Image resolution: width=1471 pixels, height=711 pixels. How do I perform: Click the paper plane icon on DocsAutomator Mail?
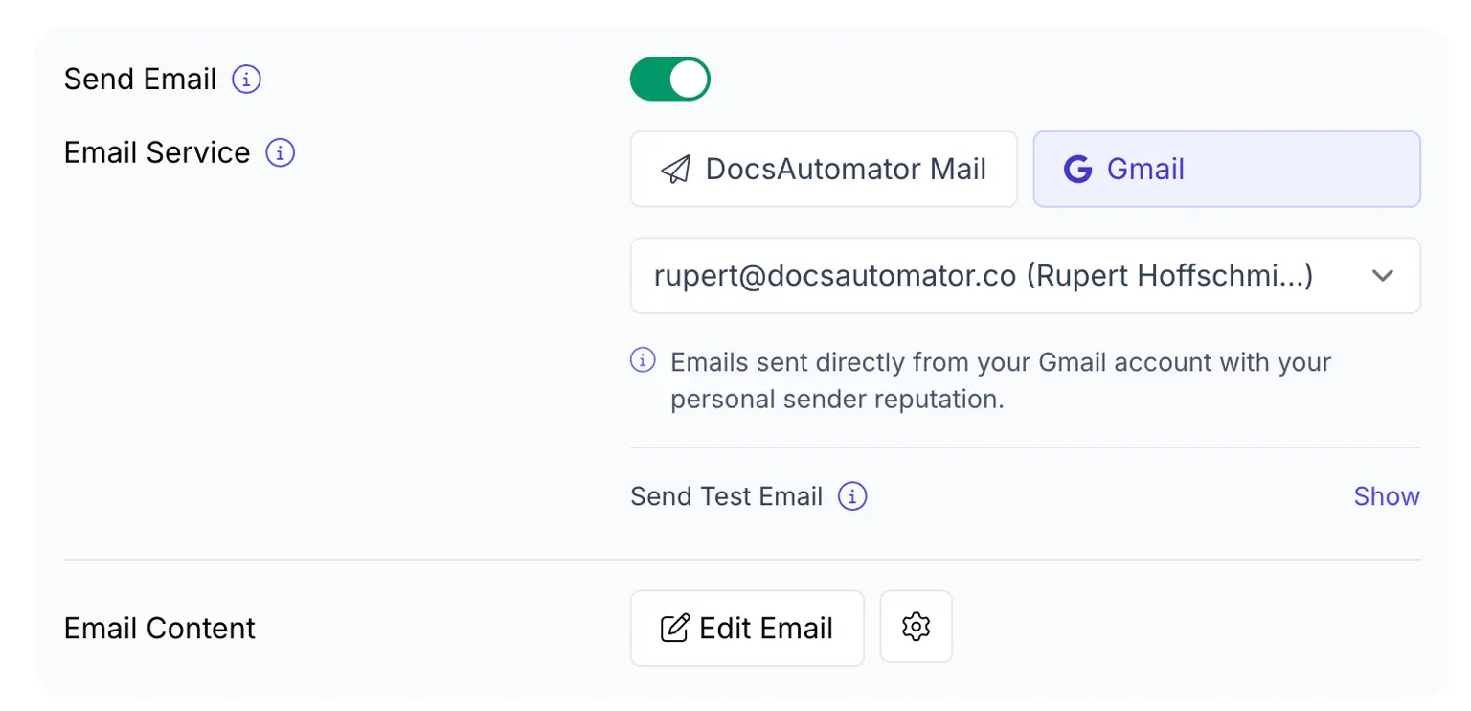(x=675, y=169)
